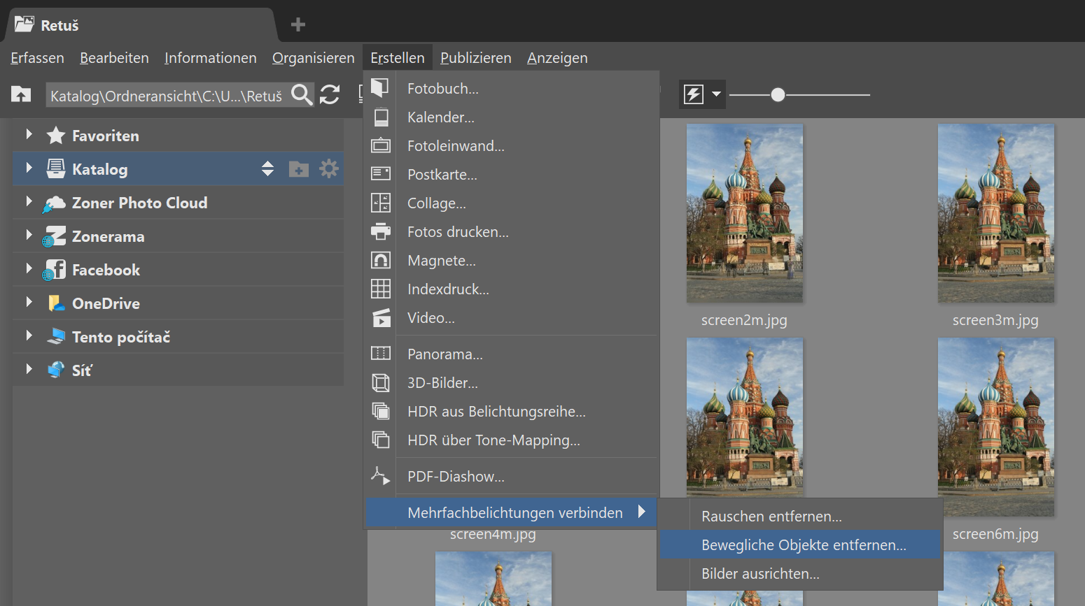Click the HDR aus Belichtungsreihe icon
This screenshot has height=606, width=1085.
click(x=380, y=411)
